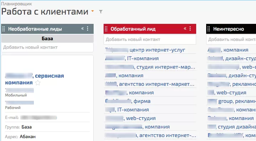Grab the Обработанный лид column drag handle

pos(106,29)
